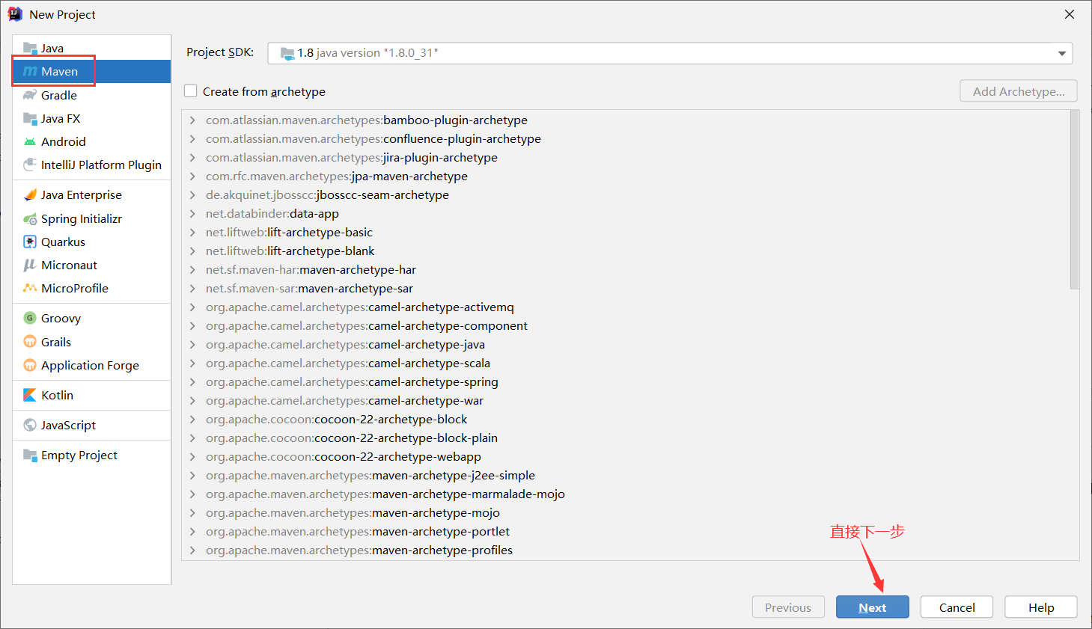Click the archetype list vertical scrollbar
1092x629 pixels.
(1074, 200)
